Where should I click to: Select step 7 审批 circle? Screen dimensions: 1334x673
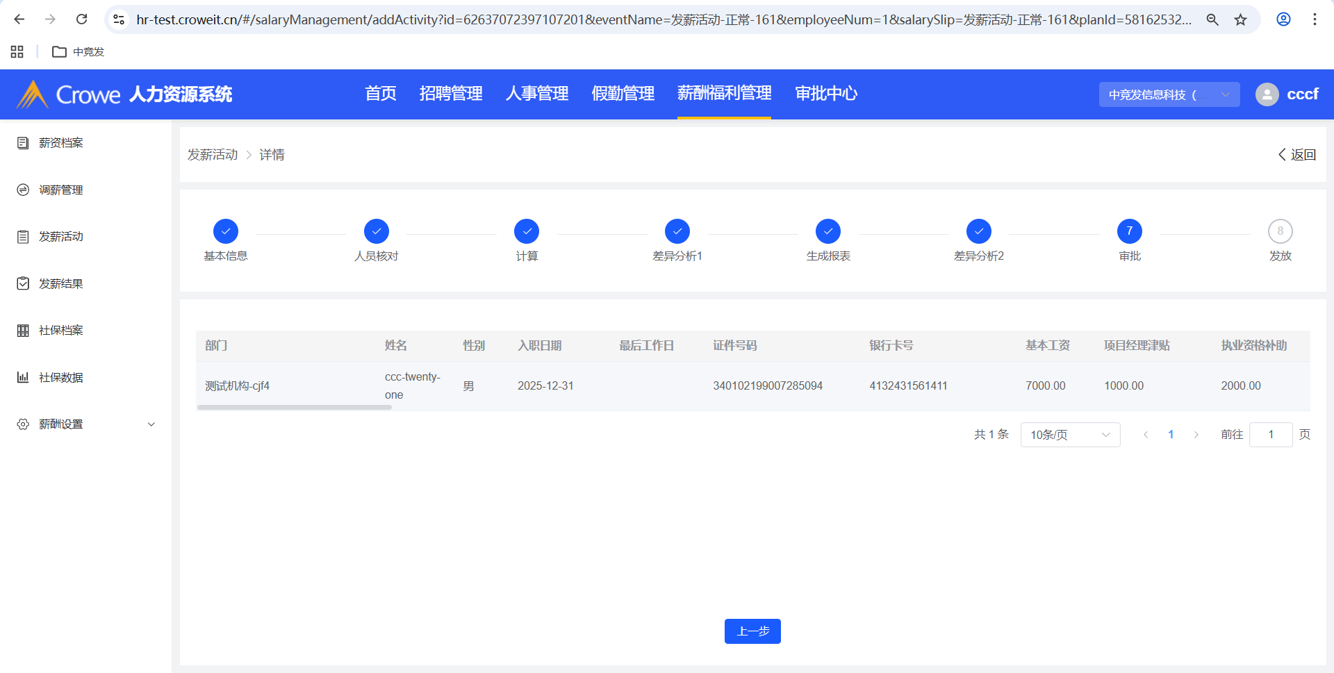click(1129, 231)
